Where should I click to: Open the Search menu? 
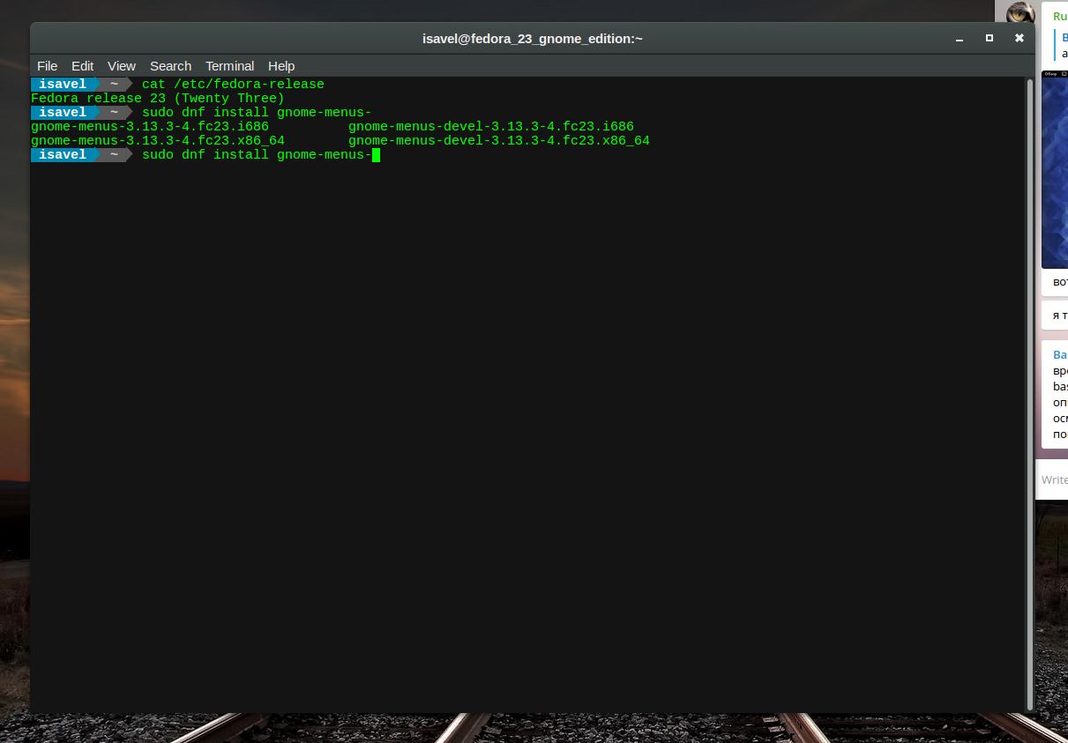[x=170, y=66]
